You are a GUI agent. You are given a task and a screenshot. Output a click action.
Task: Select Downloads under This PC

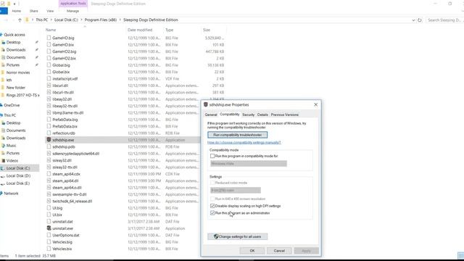click(x=16, y=138)
